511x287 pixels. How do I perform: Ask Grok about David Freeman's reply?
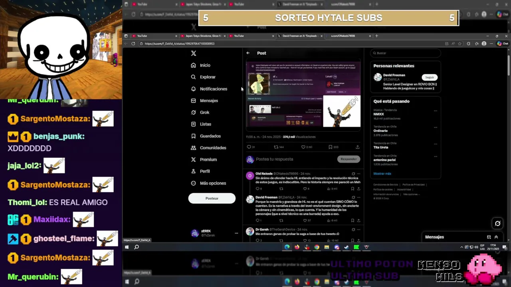click(353, 197)
